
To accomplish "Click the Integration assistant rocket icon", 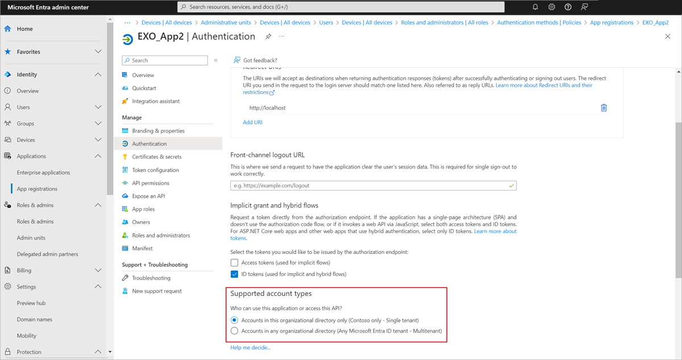I will tap(125, 101).
